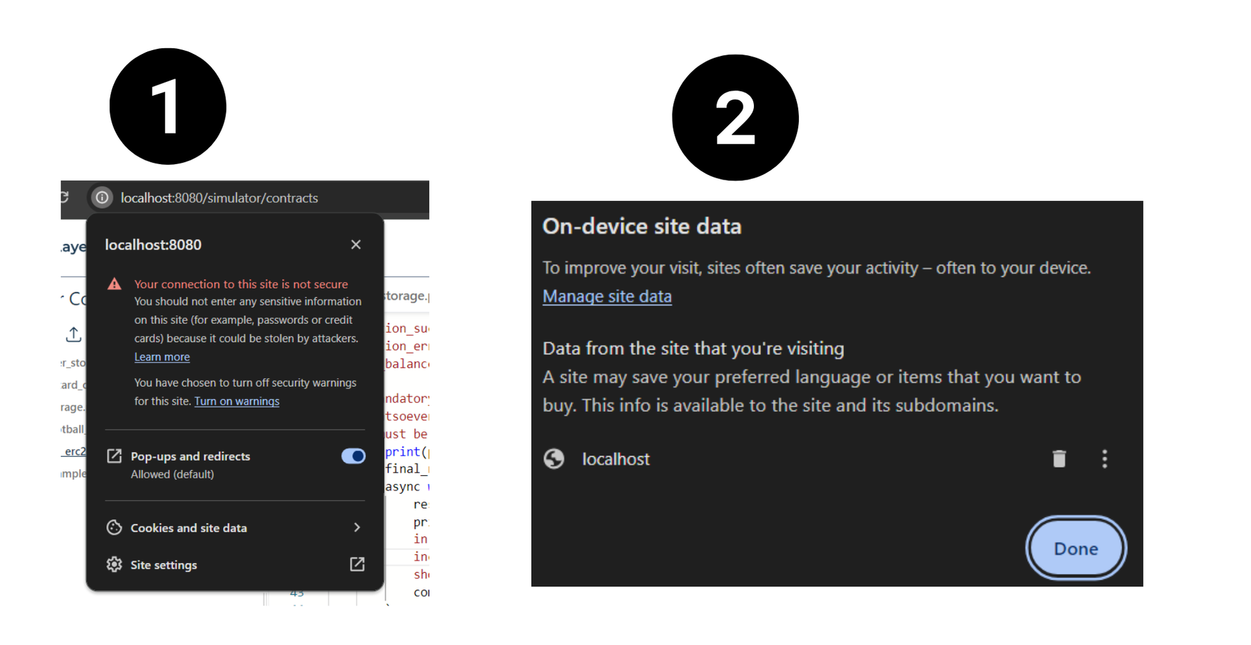Open the Site settings entry

click(164, 565)
